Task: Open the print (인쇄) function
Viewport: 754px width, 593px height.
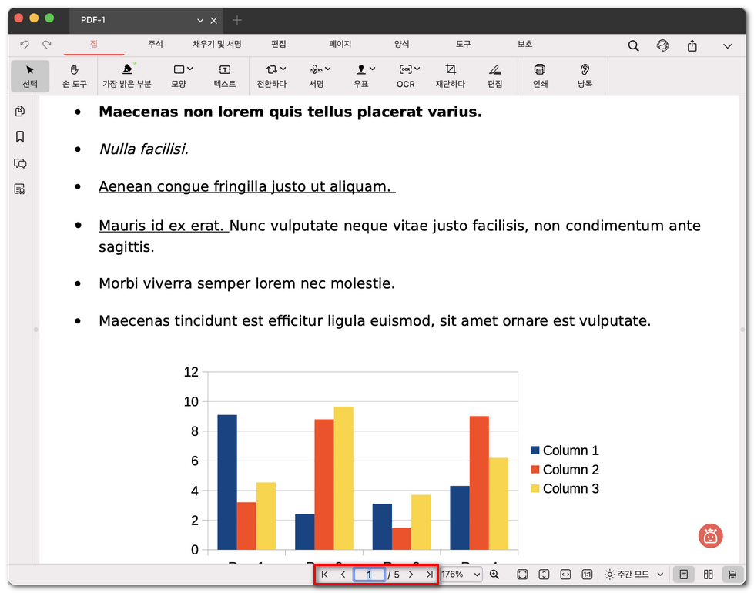Action: pyautogui.click(x=540, y=75)
